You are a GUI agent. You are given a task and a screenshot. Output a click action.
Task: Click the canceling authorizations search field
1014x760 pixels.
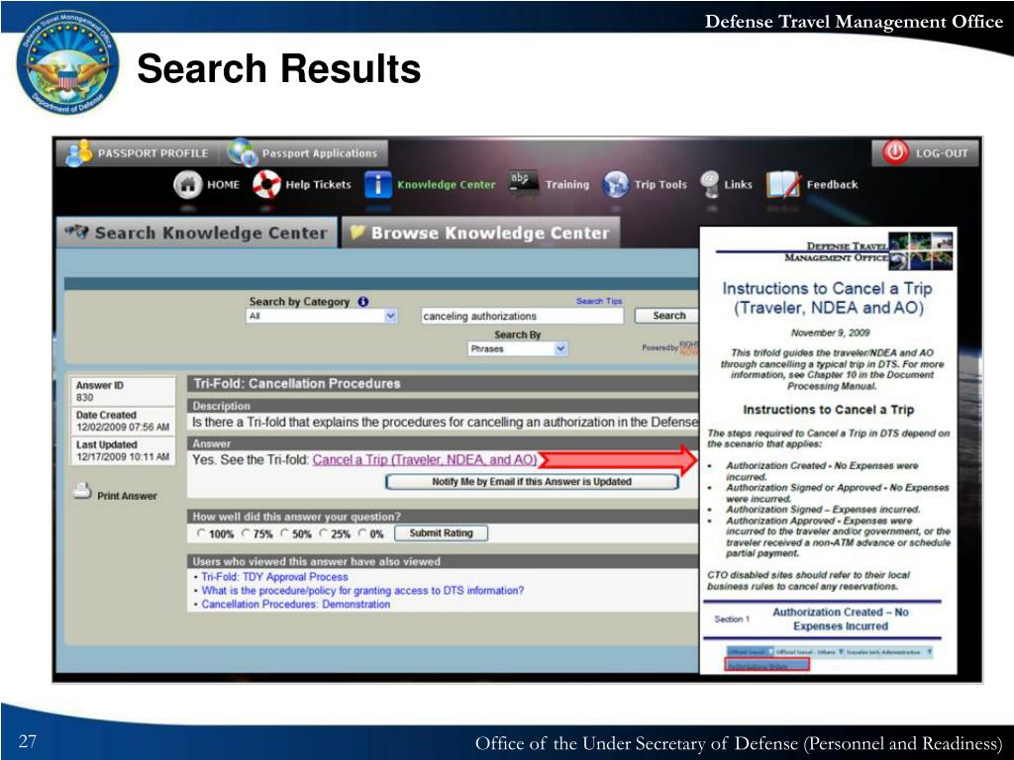(522, 316)
